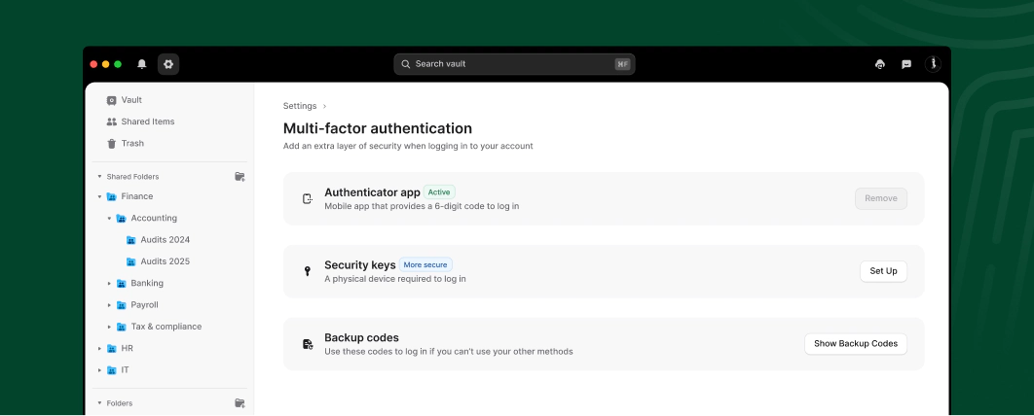Click the Shared Folders section label
The height and width of the screenshot is (416, 1034).
coord(132,176)
